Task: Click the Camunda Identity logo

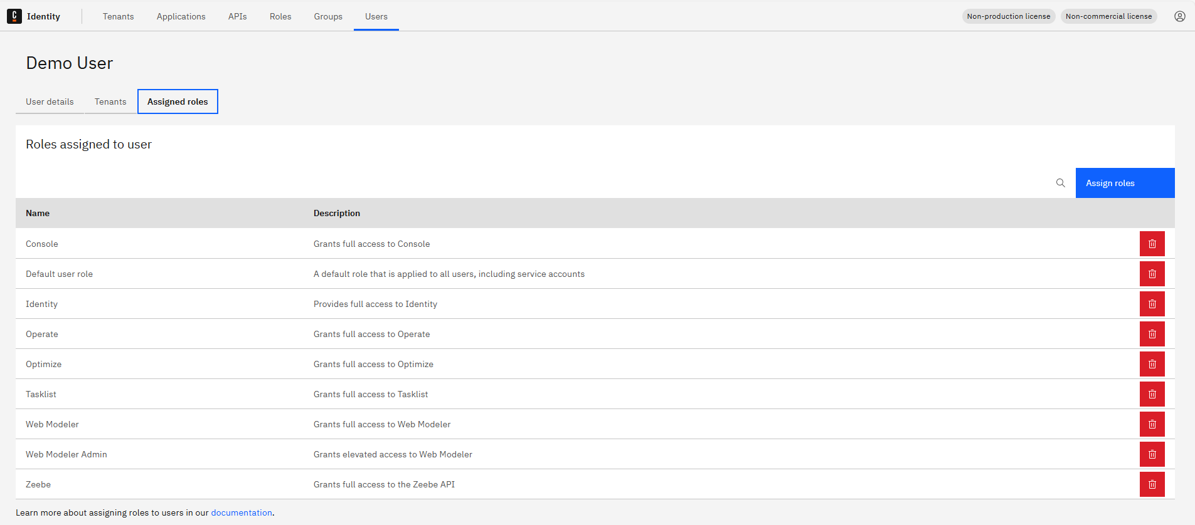Action: (14, 16)
